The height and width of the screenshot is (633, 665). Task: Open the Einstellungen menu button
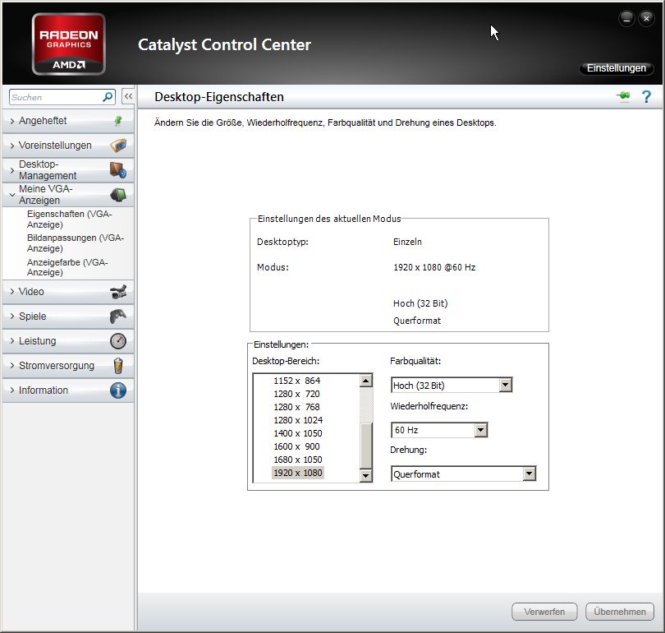617,68
